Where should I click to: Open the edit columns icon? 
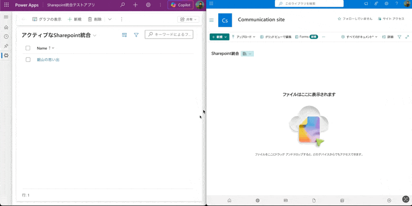pos(124,35)
